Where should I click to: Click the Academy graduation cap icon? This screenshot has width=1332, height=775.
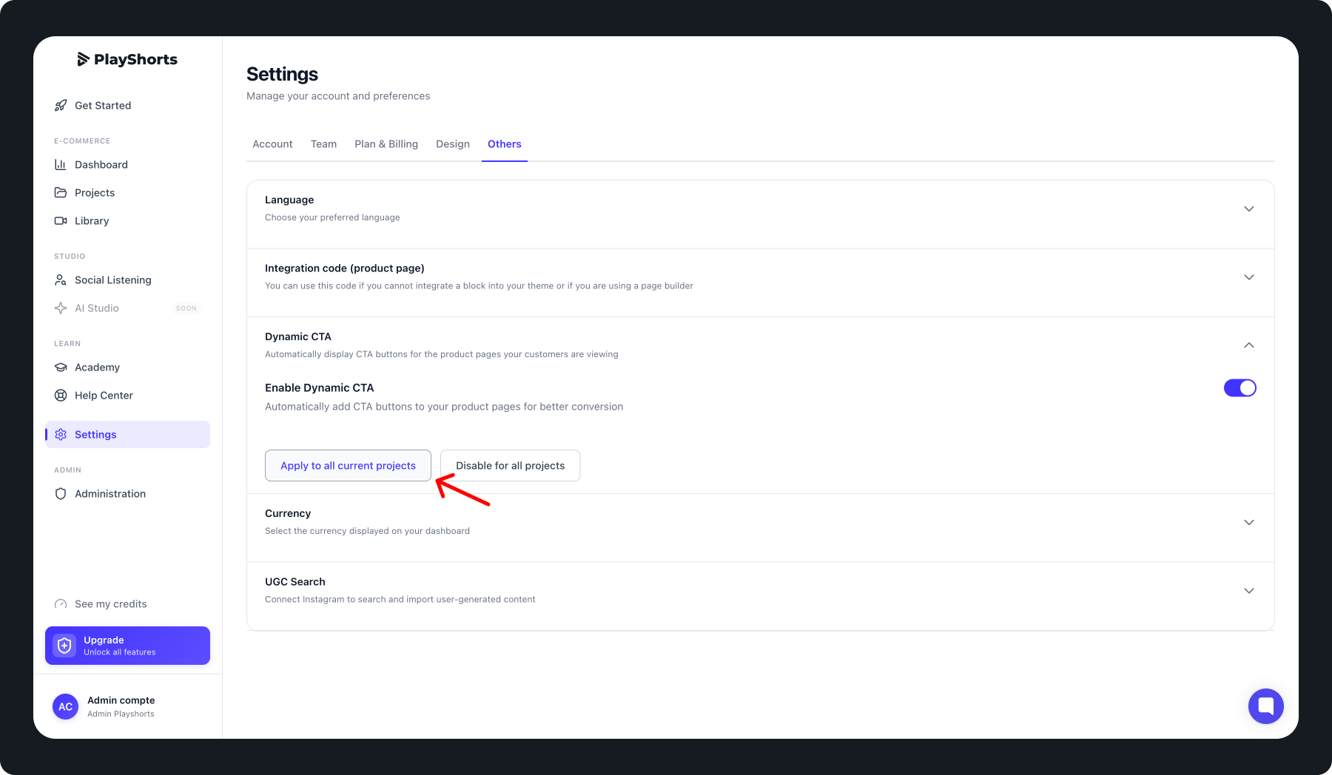pyautogui.click(x=61, y=368)
